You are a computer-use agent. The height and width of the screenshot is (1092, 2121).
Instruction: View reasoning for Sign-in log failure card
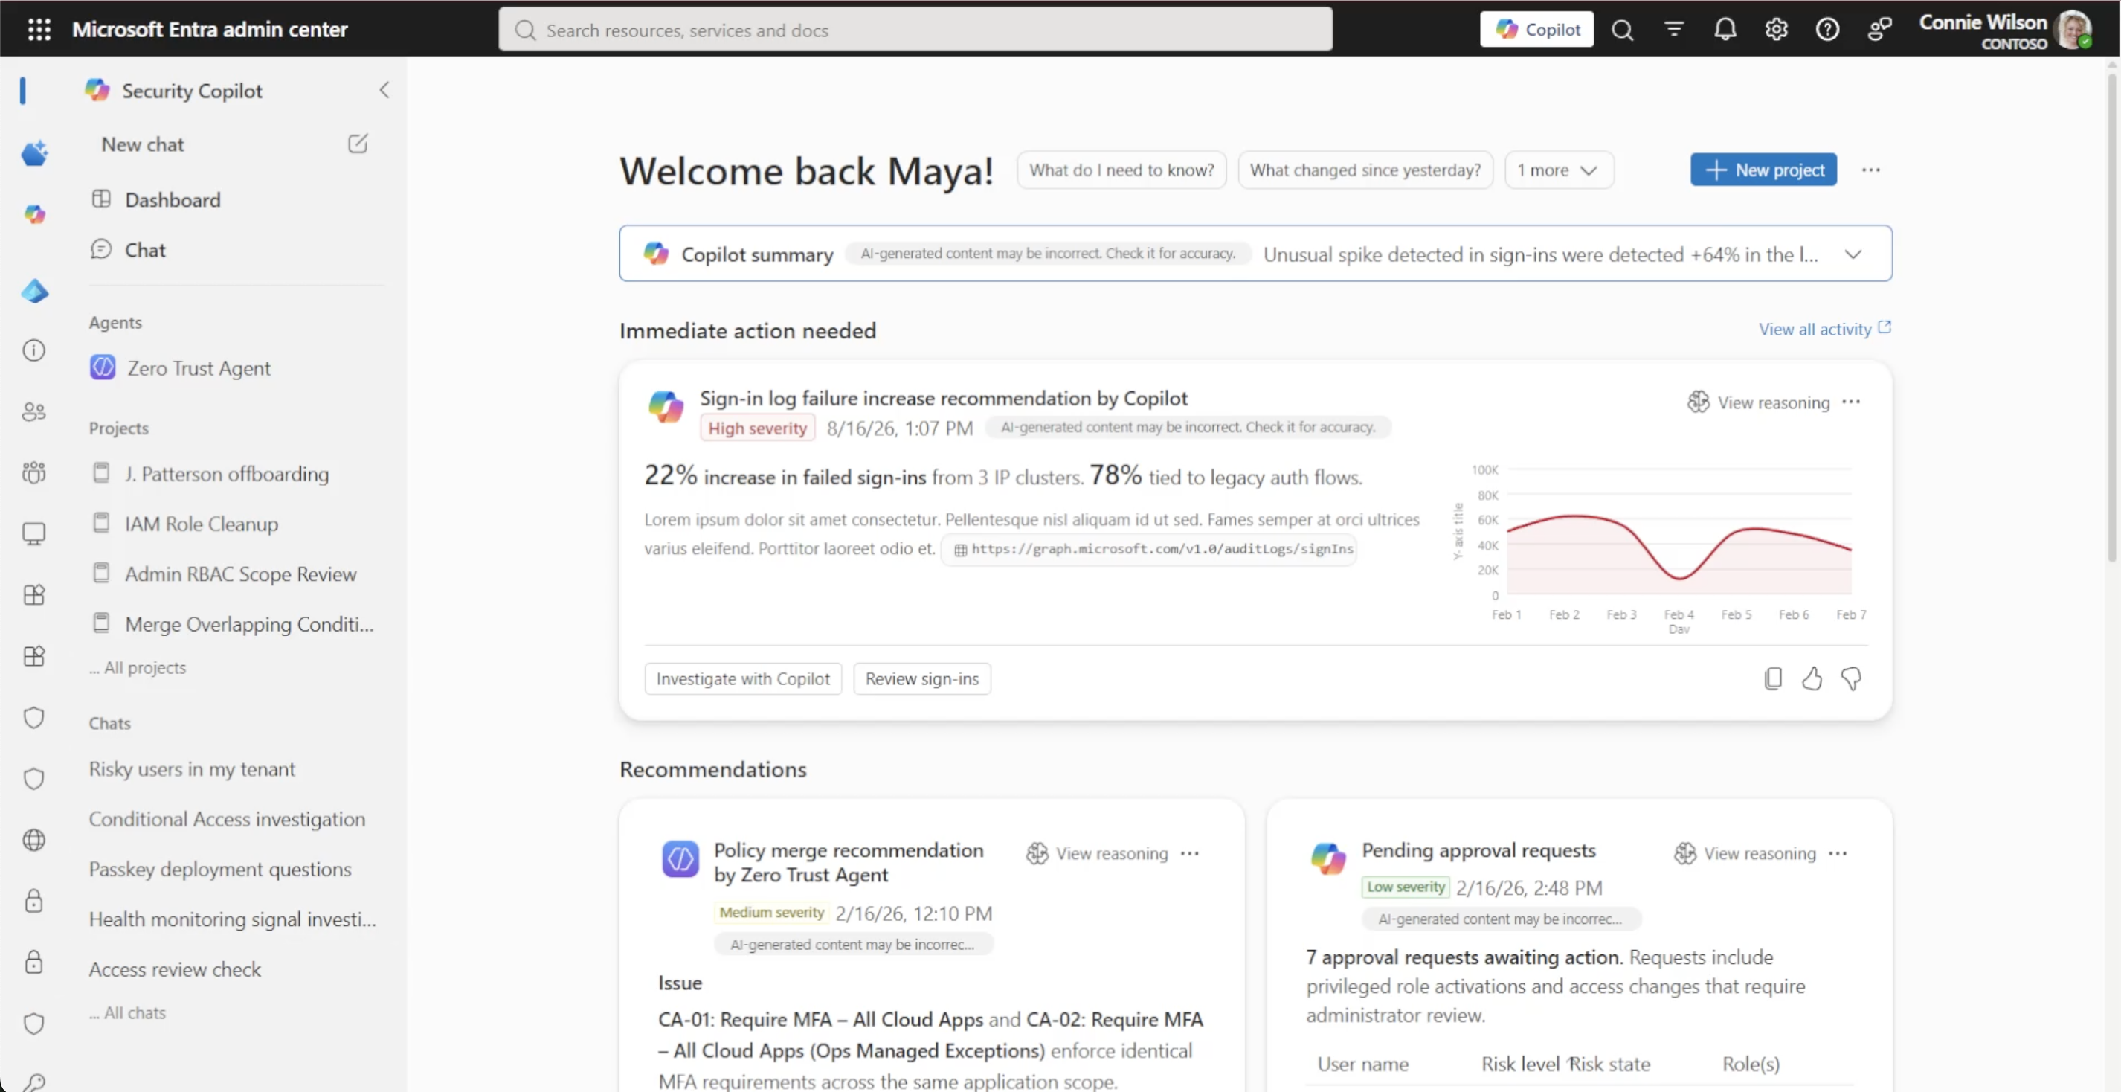click(1759, 402)
